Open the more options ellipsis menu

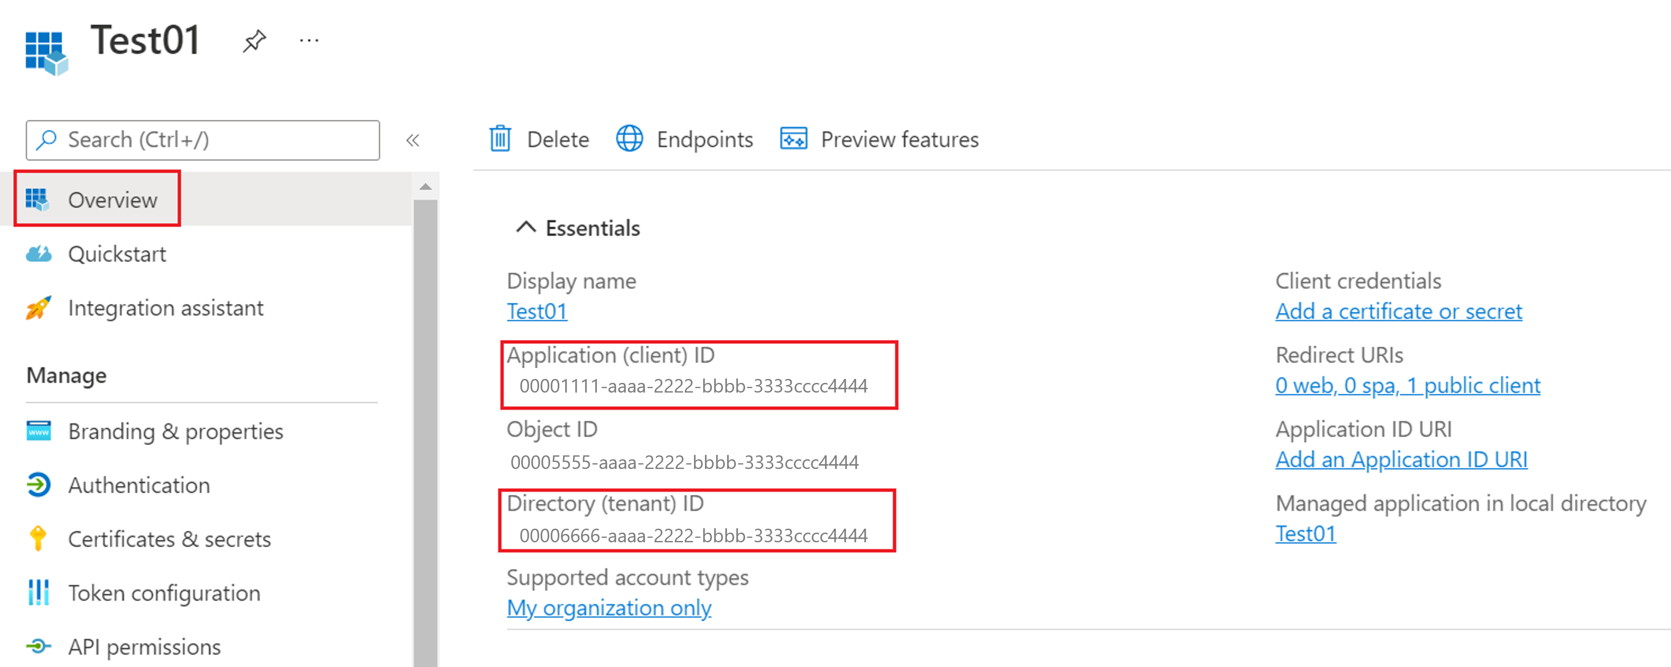[309, 41]
